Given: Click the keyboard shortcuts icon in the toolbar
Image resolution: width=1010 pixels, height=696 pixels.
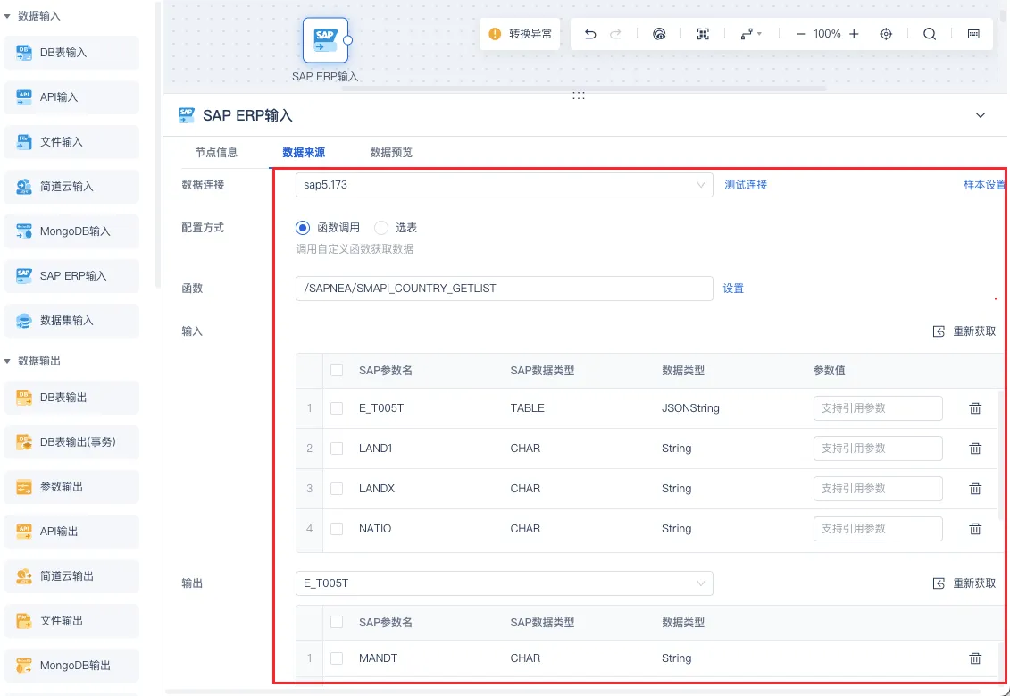Looking at the screenshot, I should pos(972,33).
